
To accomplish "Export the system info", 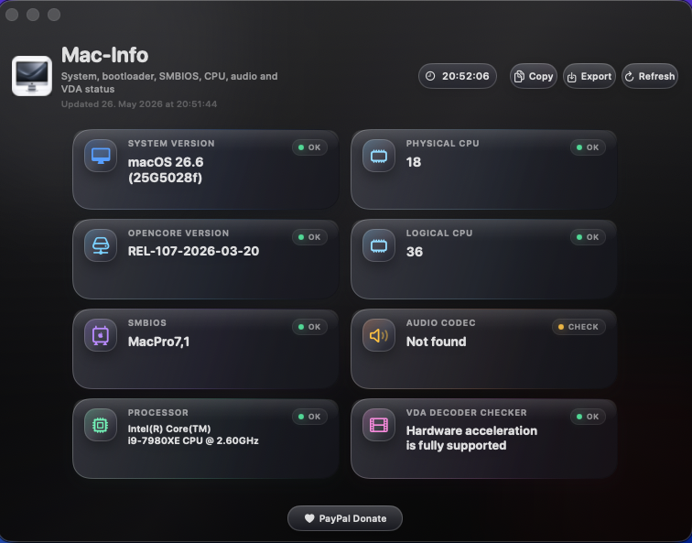I will click(589, 76).
